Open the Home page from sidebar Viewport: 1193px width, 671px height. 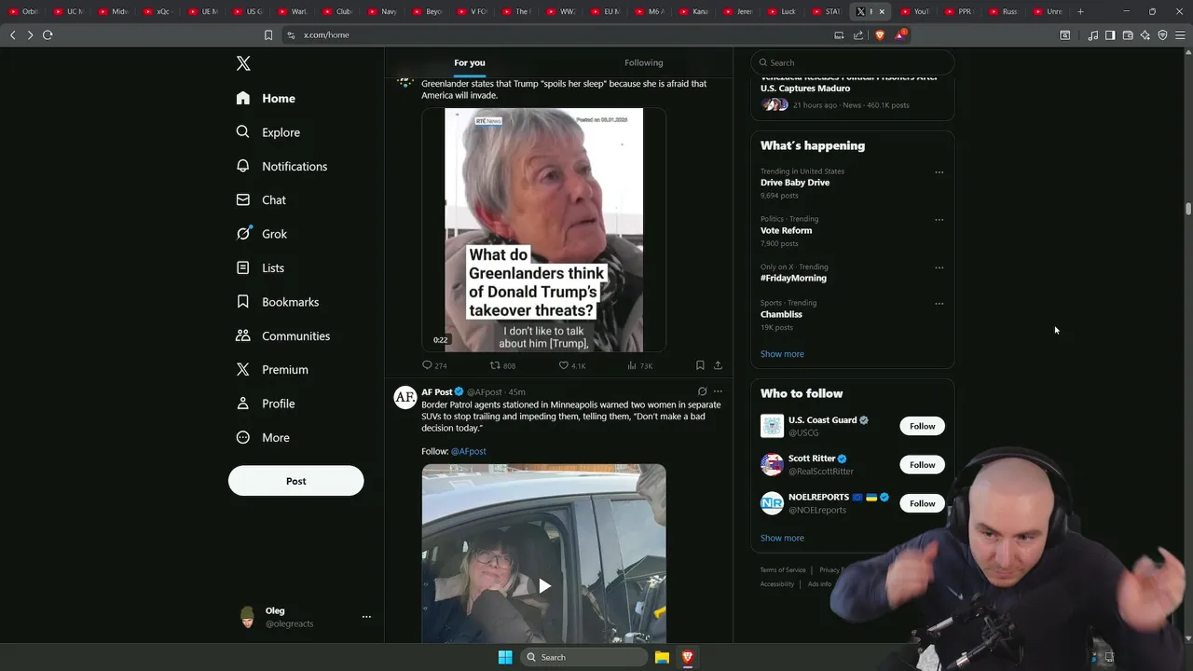pos(266,98)
